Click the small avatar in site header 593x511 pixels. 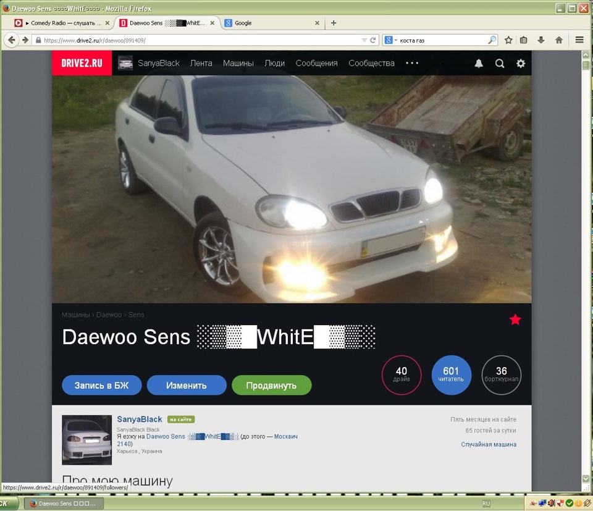tap(125, 63)
